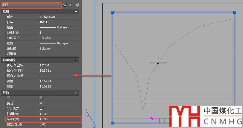Toggle the 显示锁定 display lock value
This screenshot has height=128, width=243.
click(59, 109)
